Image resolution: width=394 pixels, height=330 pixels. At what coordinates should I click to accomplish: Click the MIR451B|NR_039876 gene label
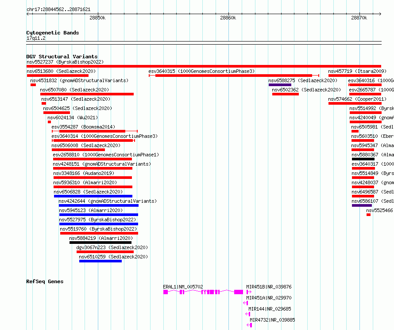point(269,287)
